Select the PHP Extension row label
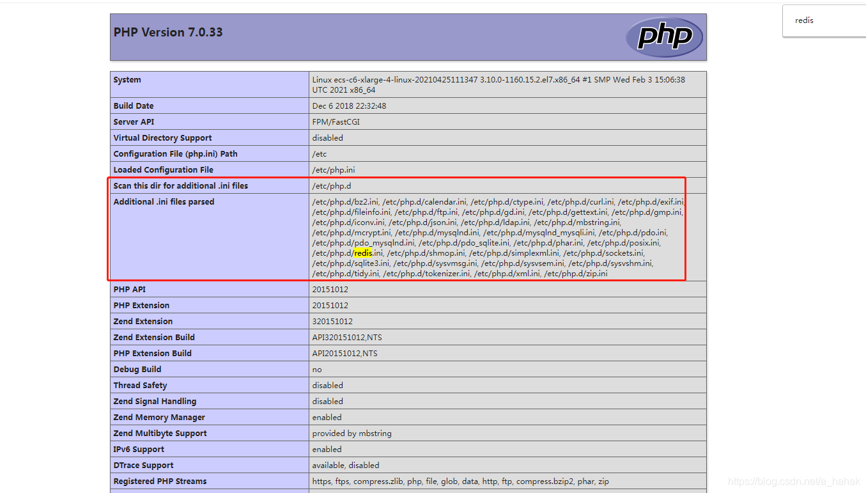The image size is (866, 493). (x=141, y=306)
